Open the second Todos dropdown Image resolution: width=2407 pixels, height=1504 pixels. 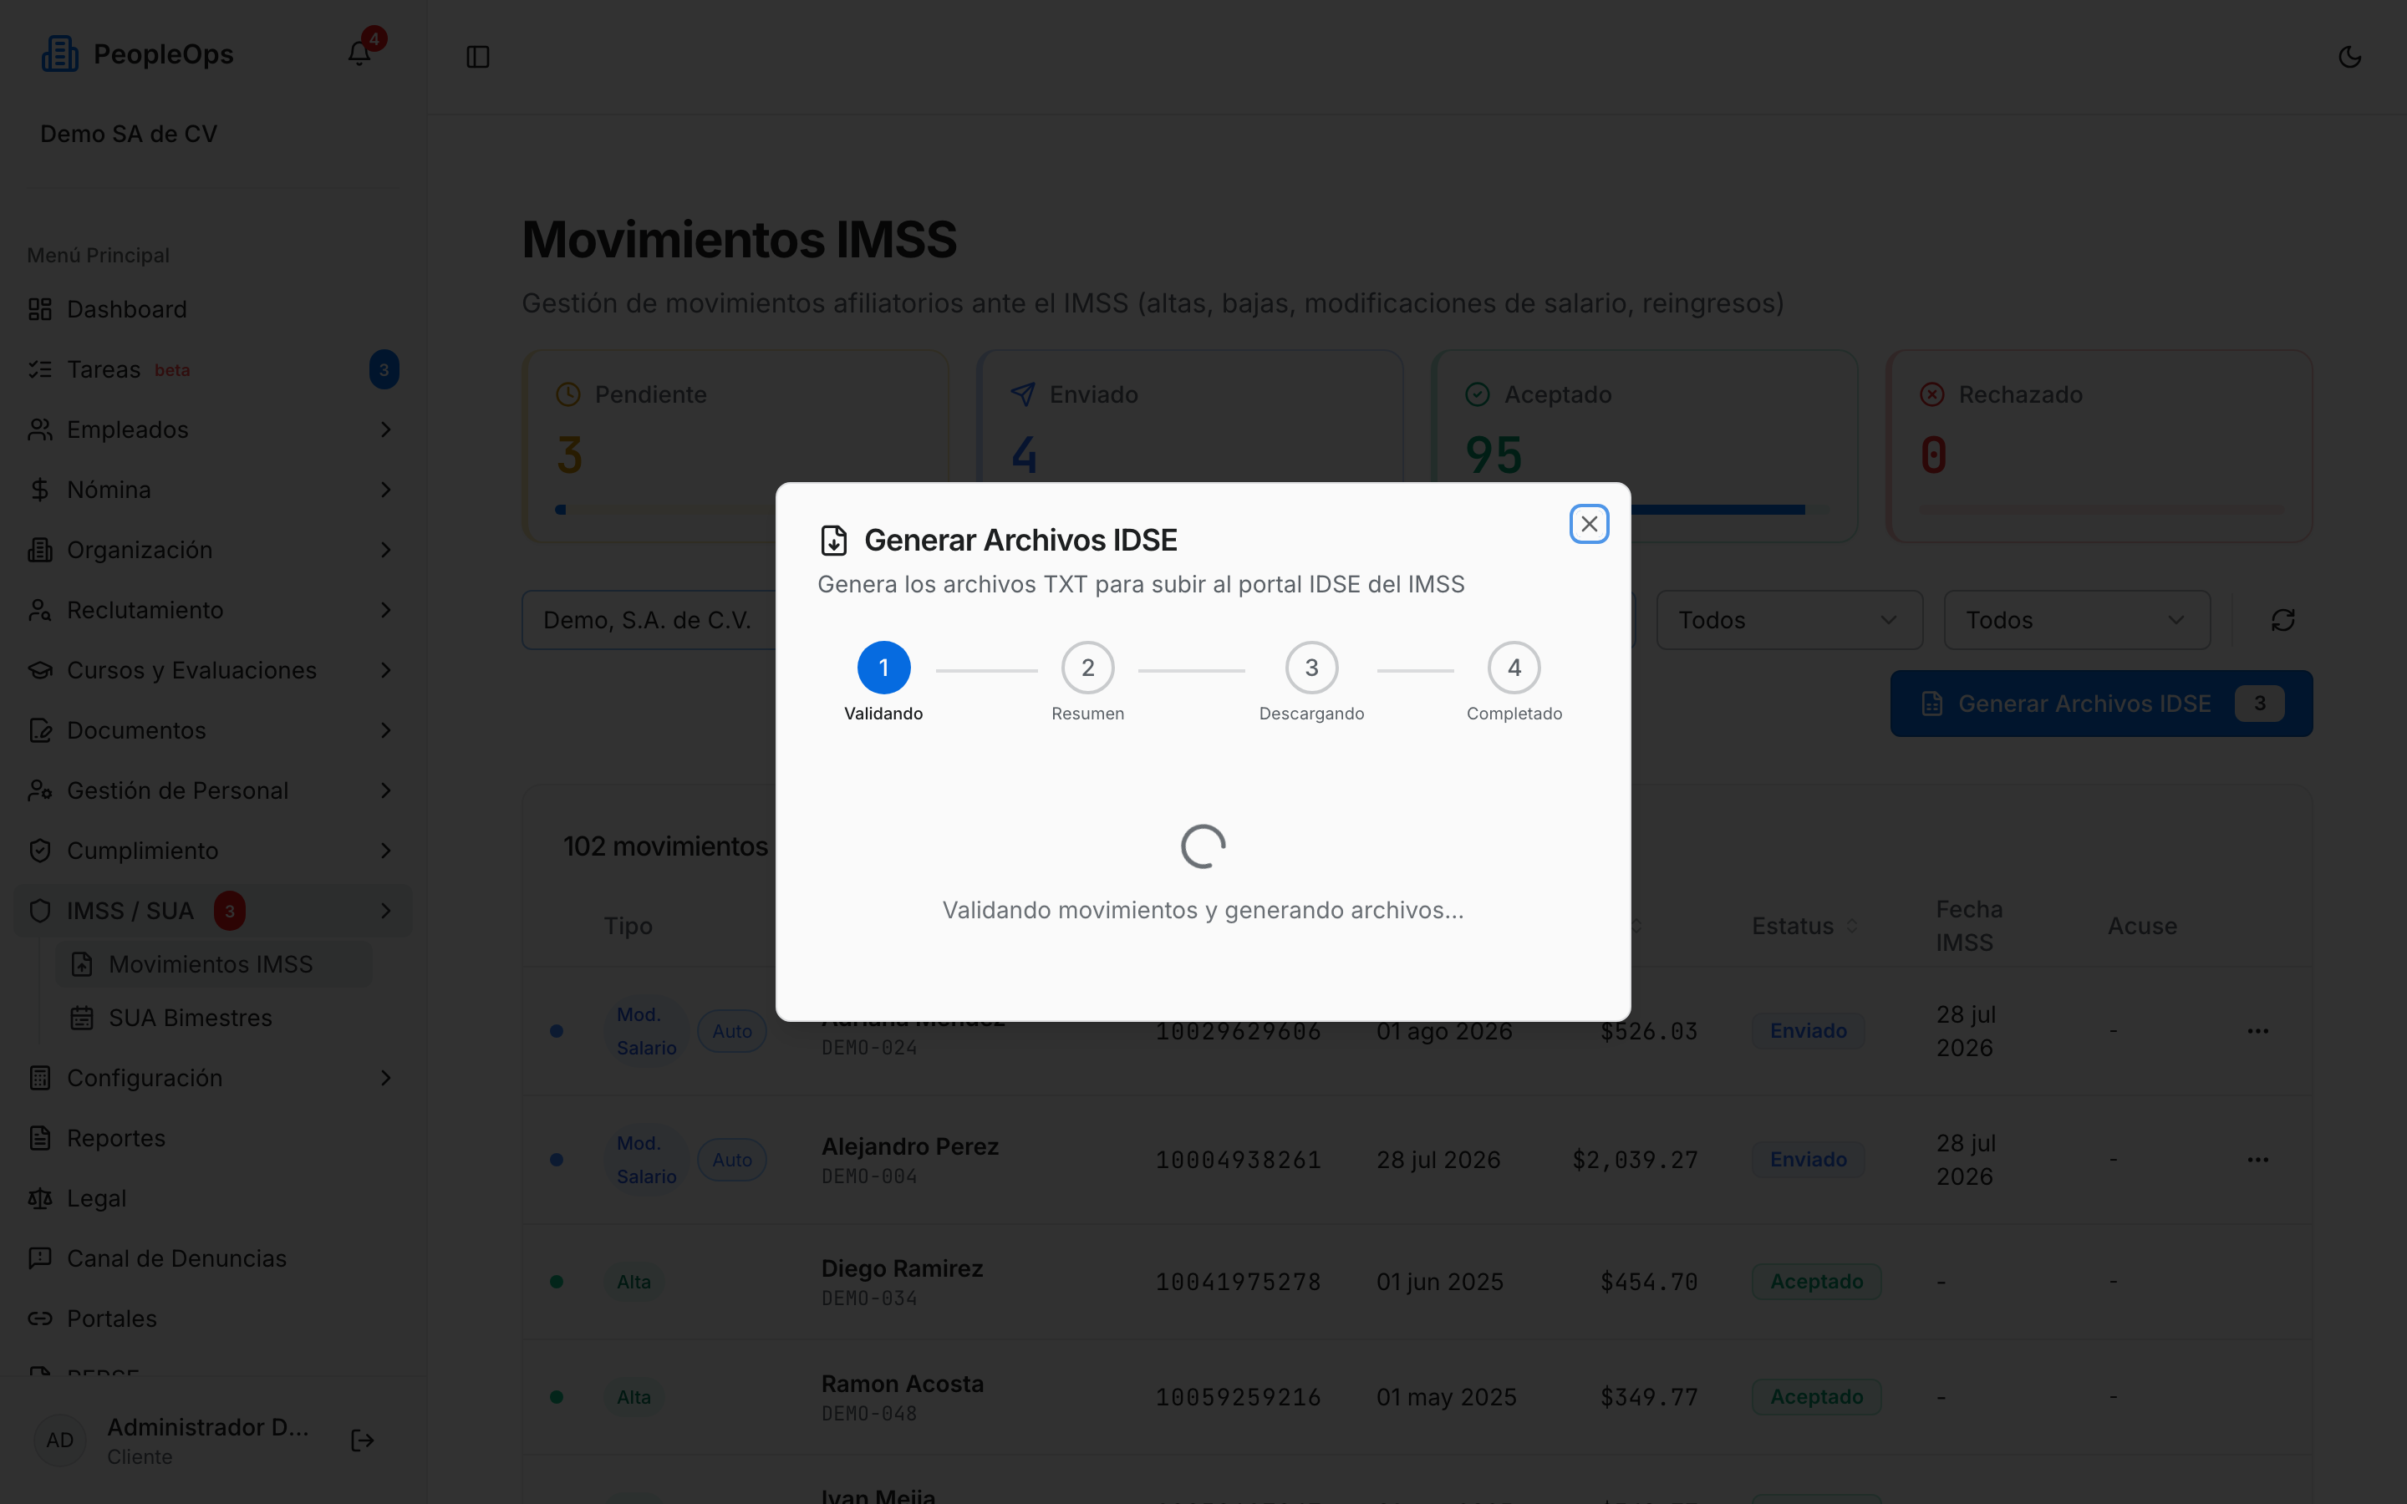(2077, 621)
